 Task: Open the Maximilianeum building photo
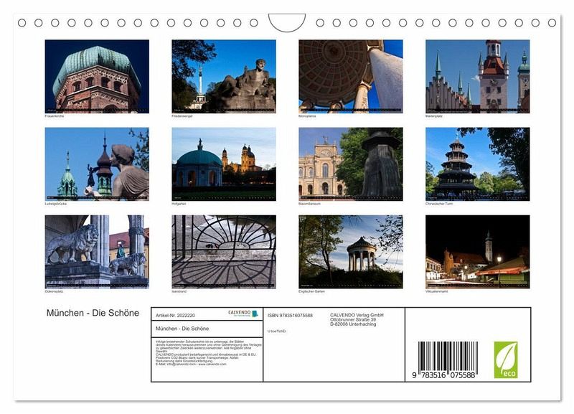click(x=350, y=164)
